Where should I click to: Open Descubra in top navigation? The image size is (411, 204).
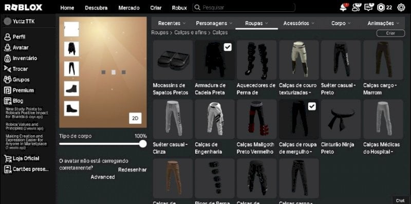tap(96, 8)
